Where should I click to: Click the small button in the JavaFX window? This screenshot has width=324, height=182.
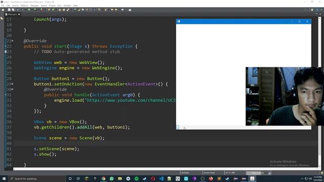(178, 127)
